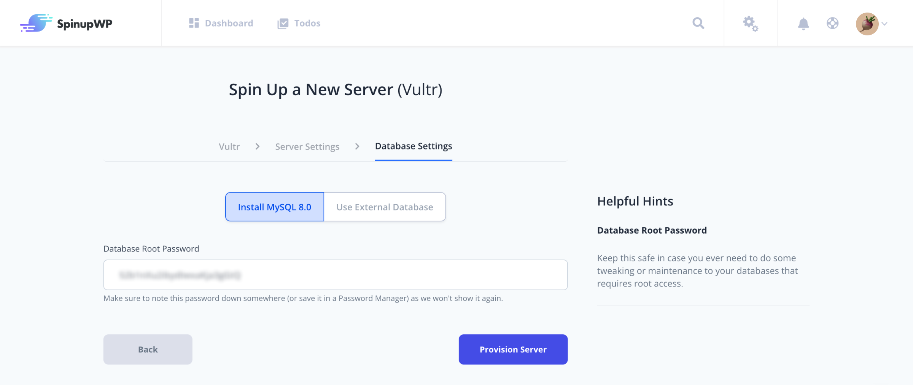
Task: Select the Database Settings step
Action: [414, 146]
